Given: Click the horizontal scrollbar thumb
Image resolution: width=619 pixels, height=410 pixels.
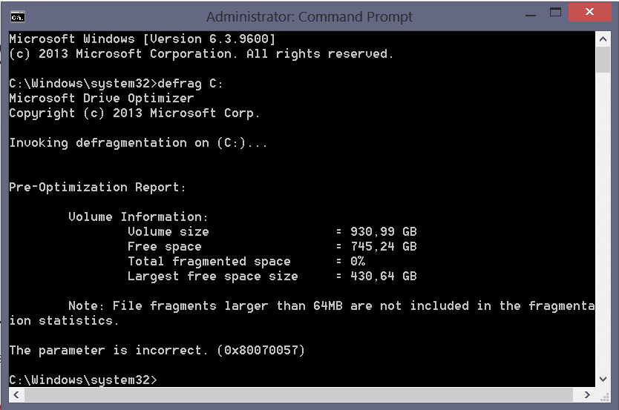Looking at the screenshot, I should [298, 394].
